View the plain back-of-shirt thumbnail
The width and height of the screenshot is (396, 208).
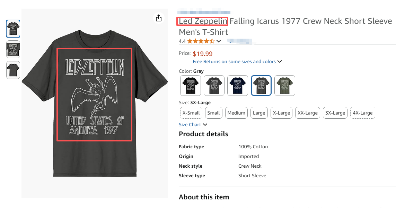[x=13, y=70]
